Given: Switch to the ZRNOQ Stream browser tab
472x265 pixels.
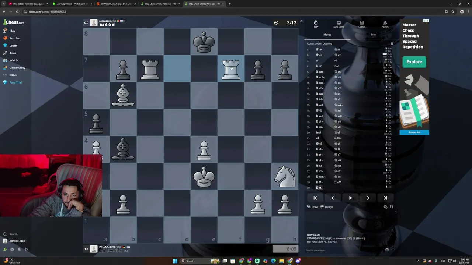Looking at the screenshot, I should point(72,4).
